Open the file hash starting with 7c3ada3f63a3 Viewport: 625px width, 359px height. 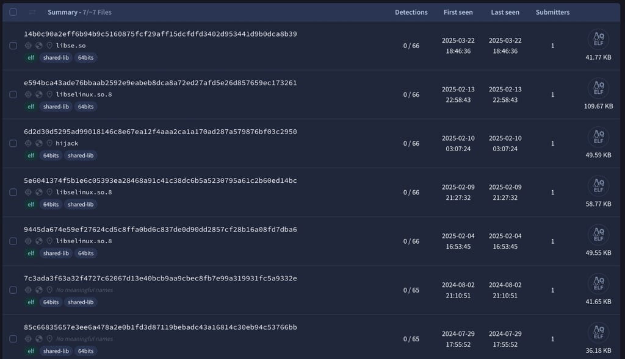tap(161, 279)
